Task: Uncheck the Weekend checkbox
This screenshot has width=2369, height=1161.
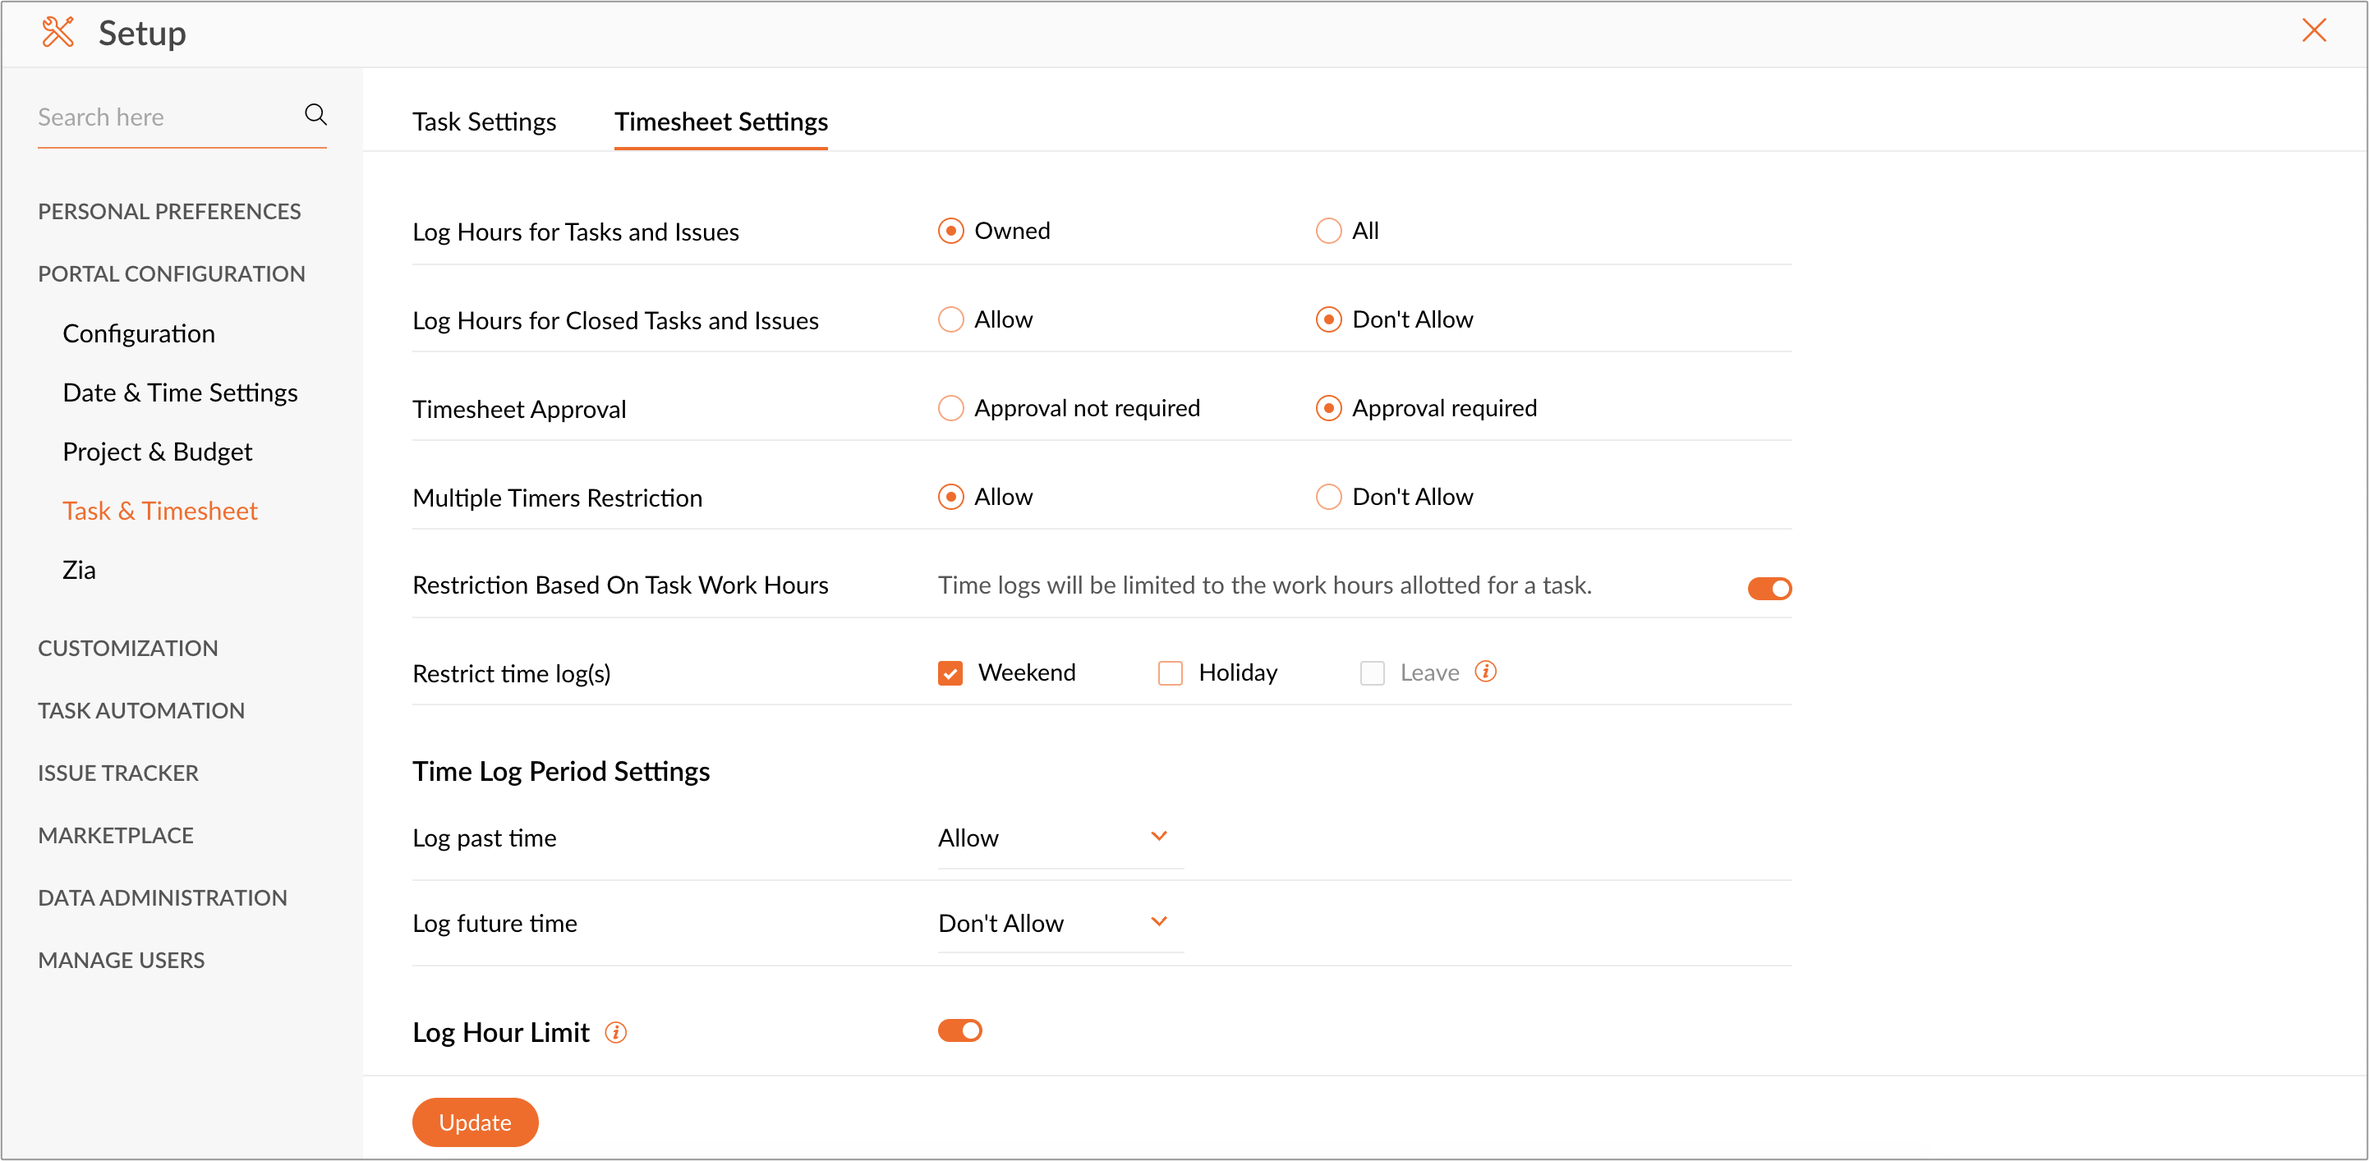Action: (x=950, y=673)
